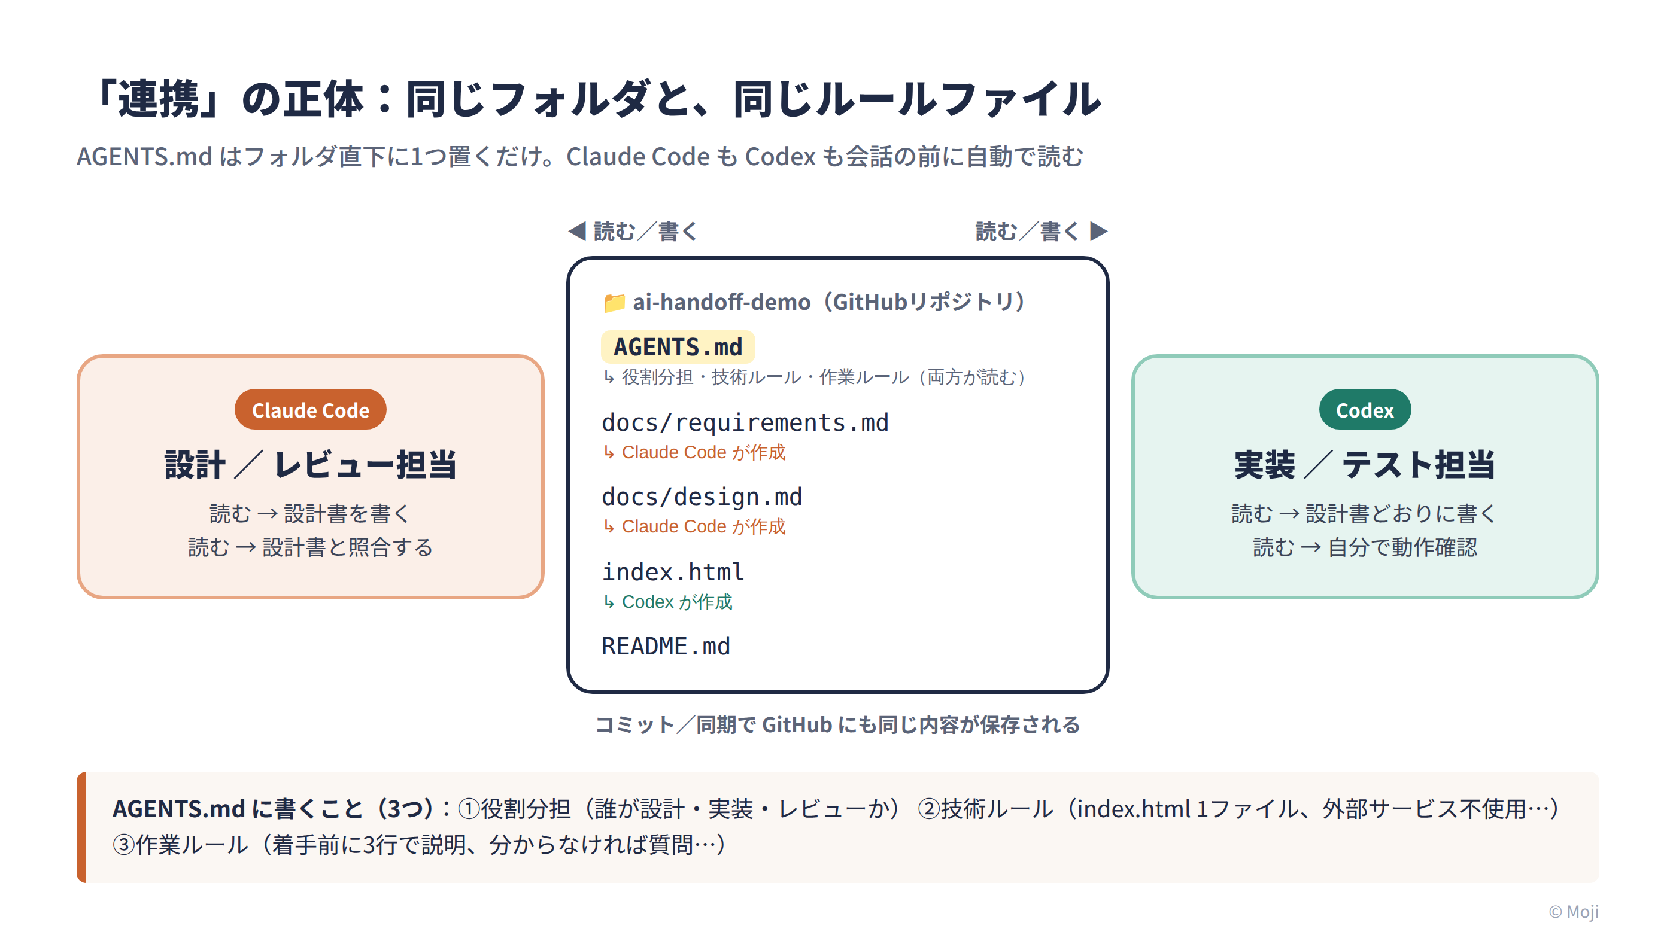Click the right-pointing triangle beside 読む／書く
Screen dimensions: 1676x950
(1099, 231)
